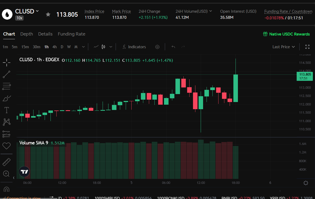This screenshot has width=315, height=199.
Task: Click the BNBUSD ticker in bottom bar
Action: 229,198
